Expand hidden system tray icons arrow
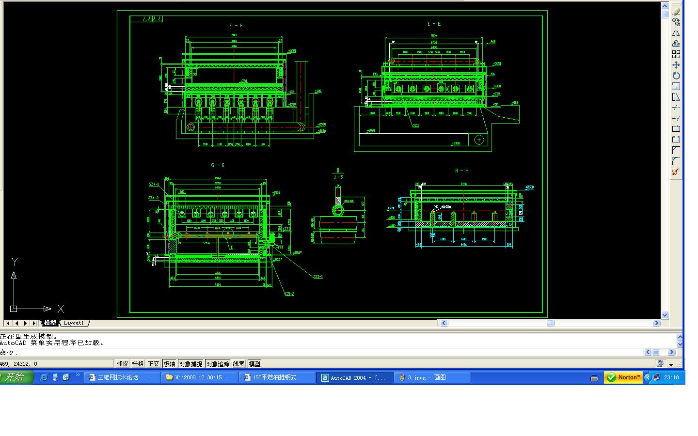This screenshot has height=436, width=698. [x=648, y=377]
